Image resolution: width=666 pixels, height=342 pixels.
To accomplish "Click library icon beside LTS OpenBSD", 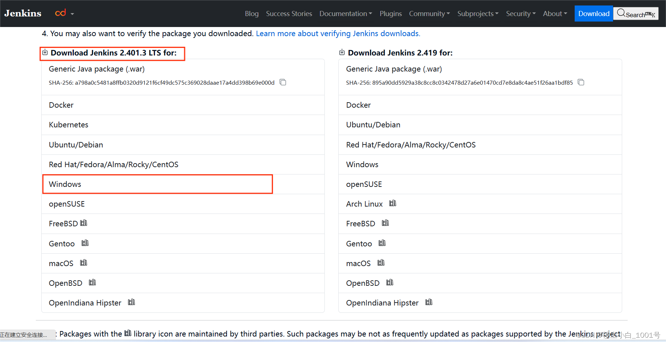I will (x=92, y=283).
